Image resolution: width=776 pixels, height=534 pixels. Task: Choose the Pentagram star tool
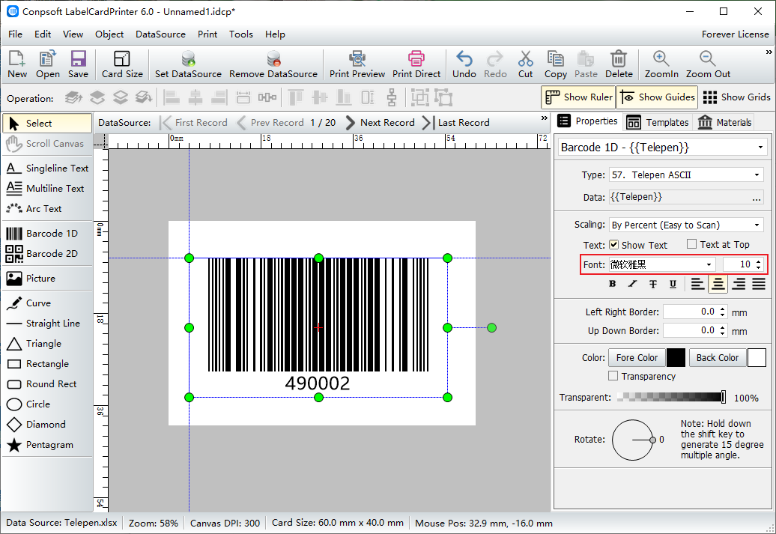pos(47,445)
